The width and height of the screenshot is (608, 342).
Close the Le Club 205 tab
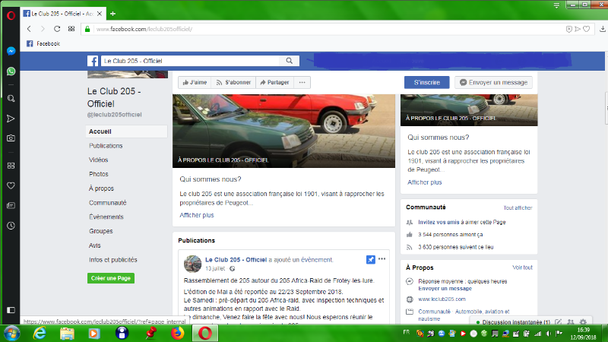point(100,14)
